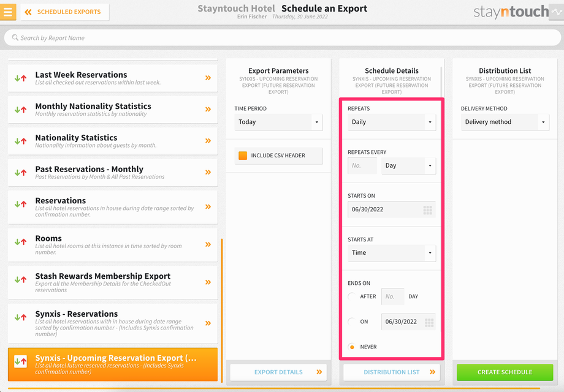This screenshot has width=564, height=392.
Task: Open chevron for Last Week Reservations
Action: (x=208, y=78)
